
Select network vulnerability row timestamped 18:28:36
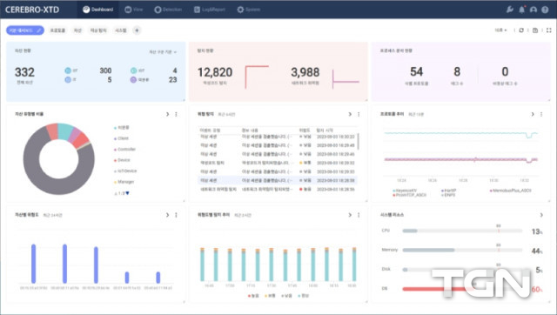(x=277, y=190)
